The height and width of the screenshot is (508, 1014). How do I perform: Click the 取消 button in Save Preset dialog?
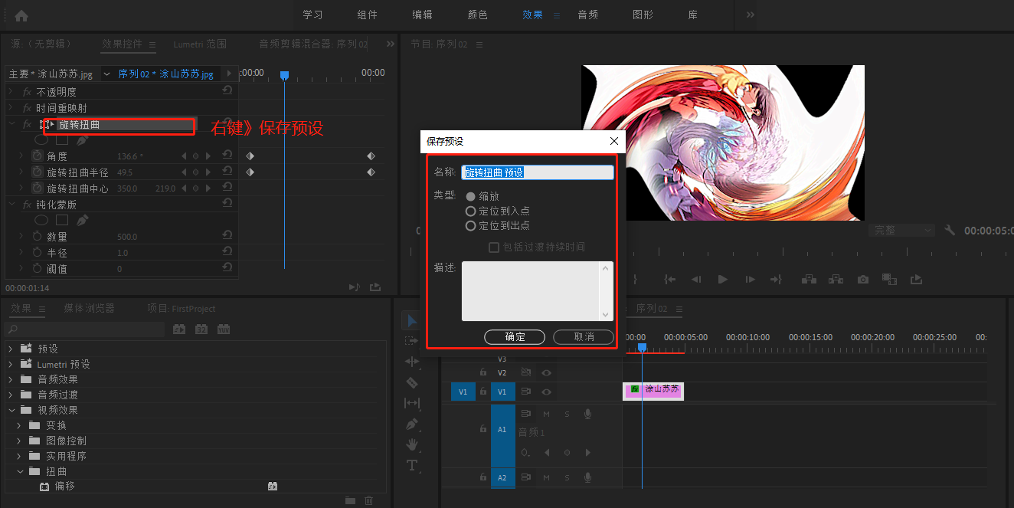click(584, 337)
